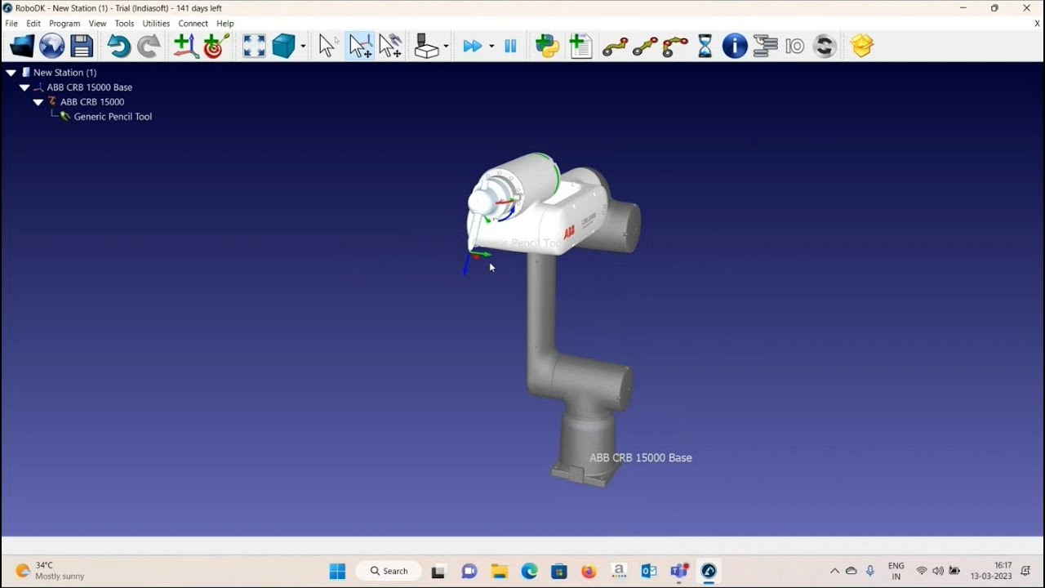This screenshot has width=1045, height=588.
Task: Select ABB CRB 15000 robot tree item
Action: pos(92,102)
